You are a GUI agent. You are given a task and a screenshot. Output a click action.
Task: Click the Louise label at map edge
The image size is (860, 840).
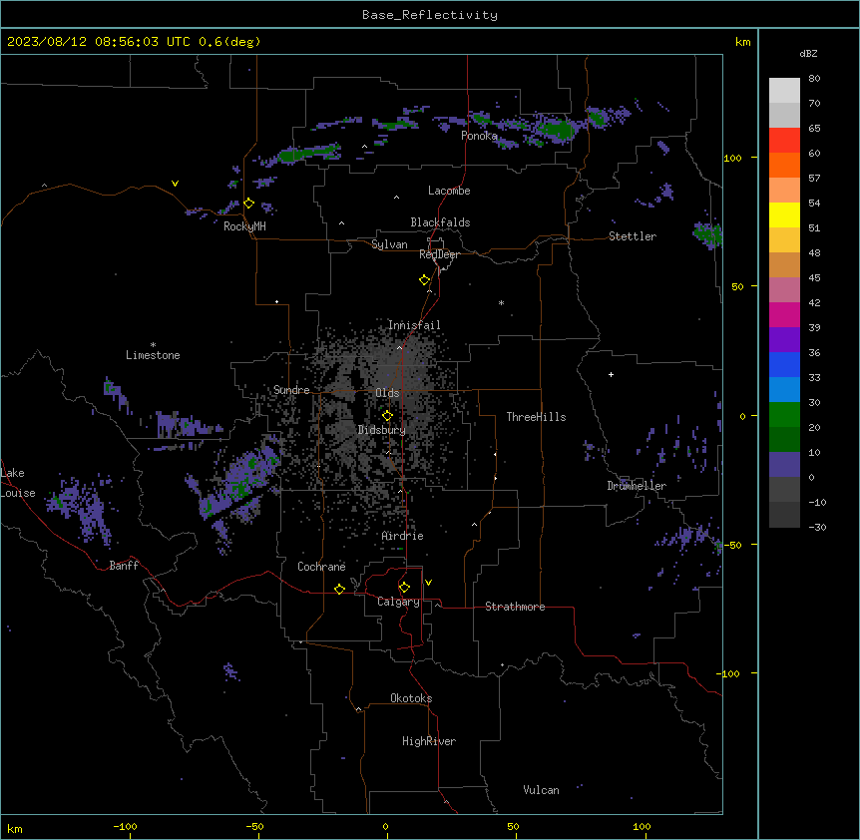pyautogui.click(x=18, y=493)
